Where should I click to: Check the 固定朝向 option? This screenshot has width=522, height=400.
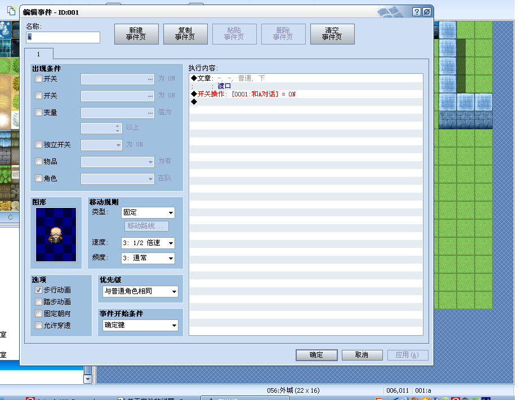(39, 313)
